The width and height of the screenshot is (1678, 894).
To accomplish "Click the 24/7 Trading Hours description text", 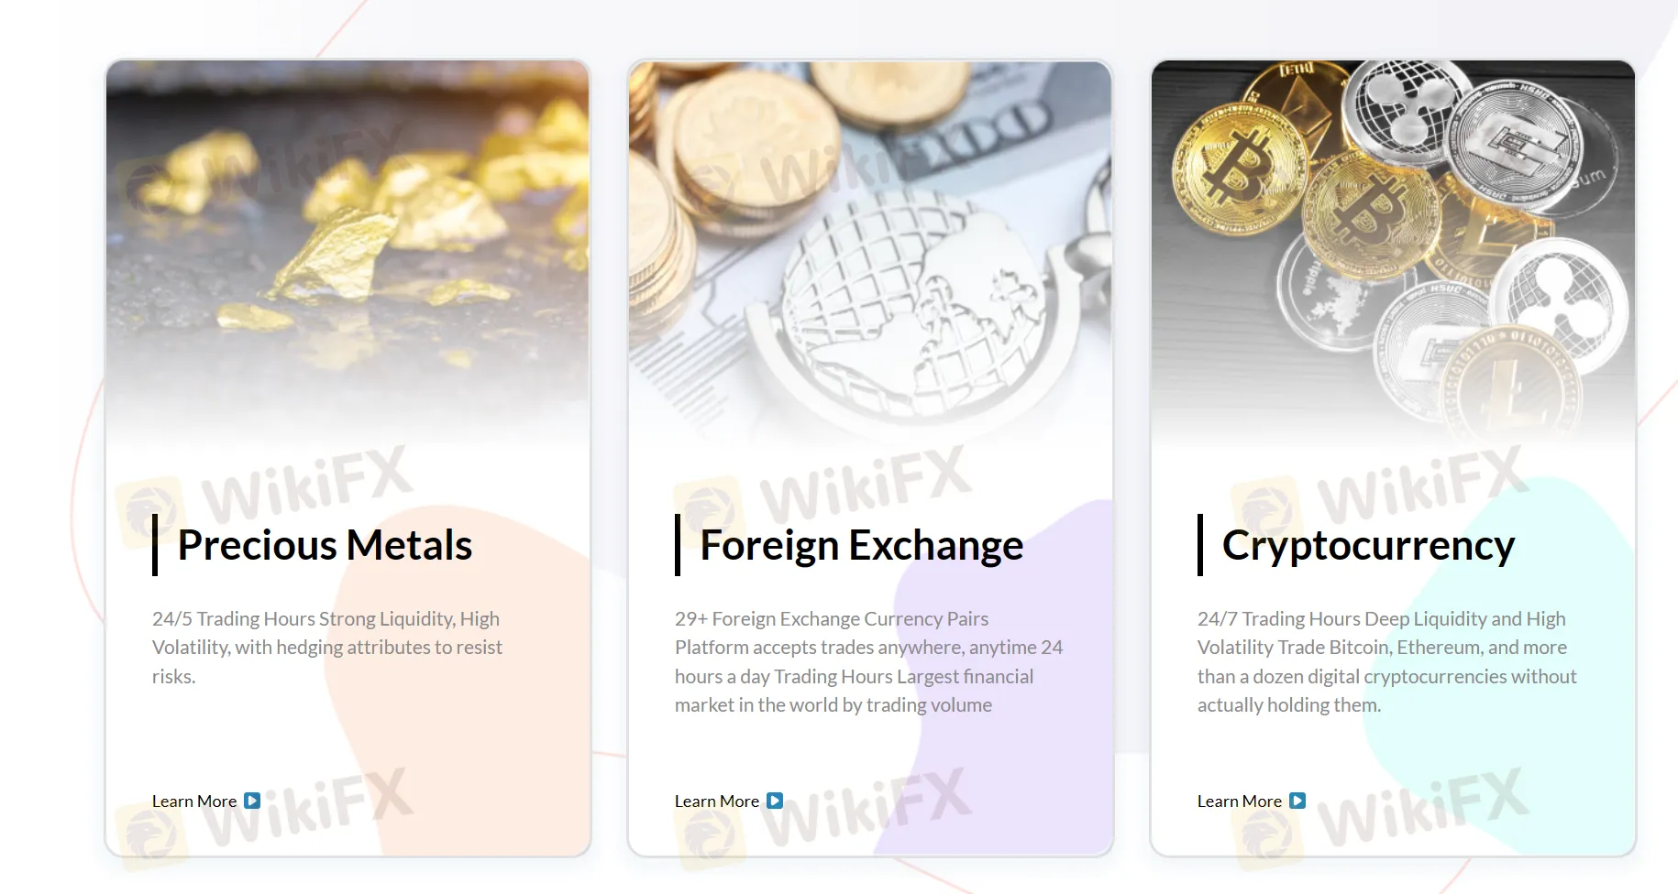I will (x=1387, y=662).
